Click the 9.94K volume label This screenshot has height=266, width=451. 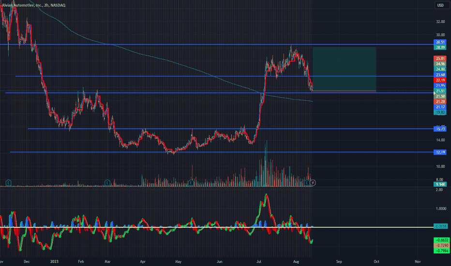(x=440, y=184)
